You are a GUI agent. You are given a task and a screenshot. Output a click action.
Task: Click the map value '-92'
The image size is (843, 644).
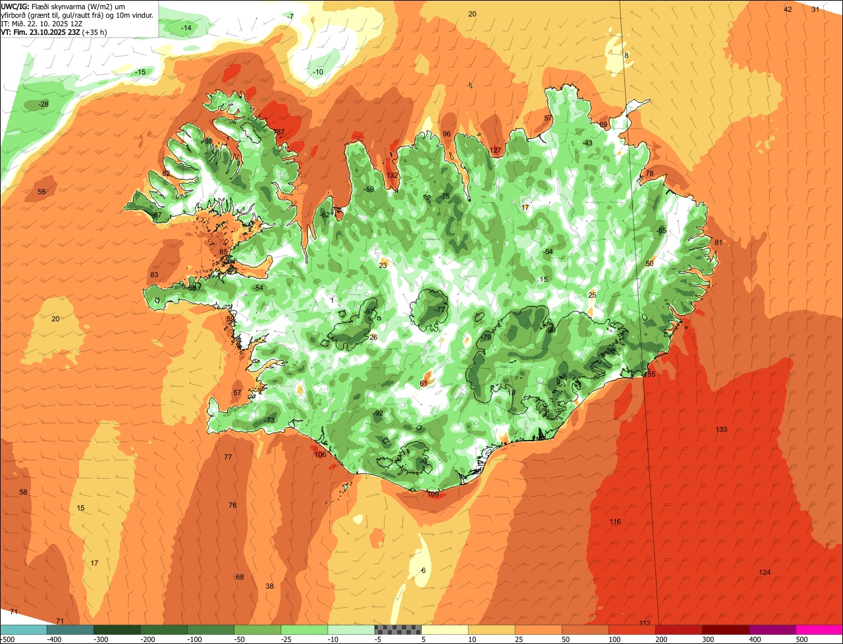(378, 414)
